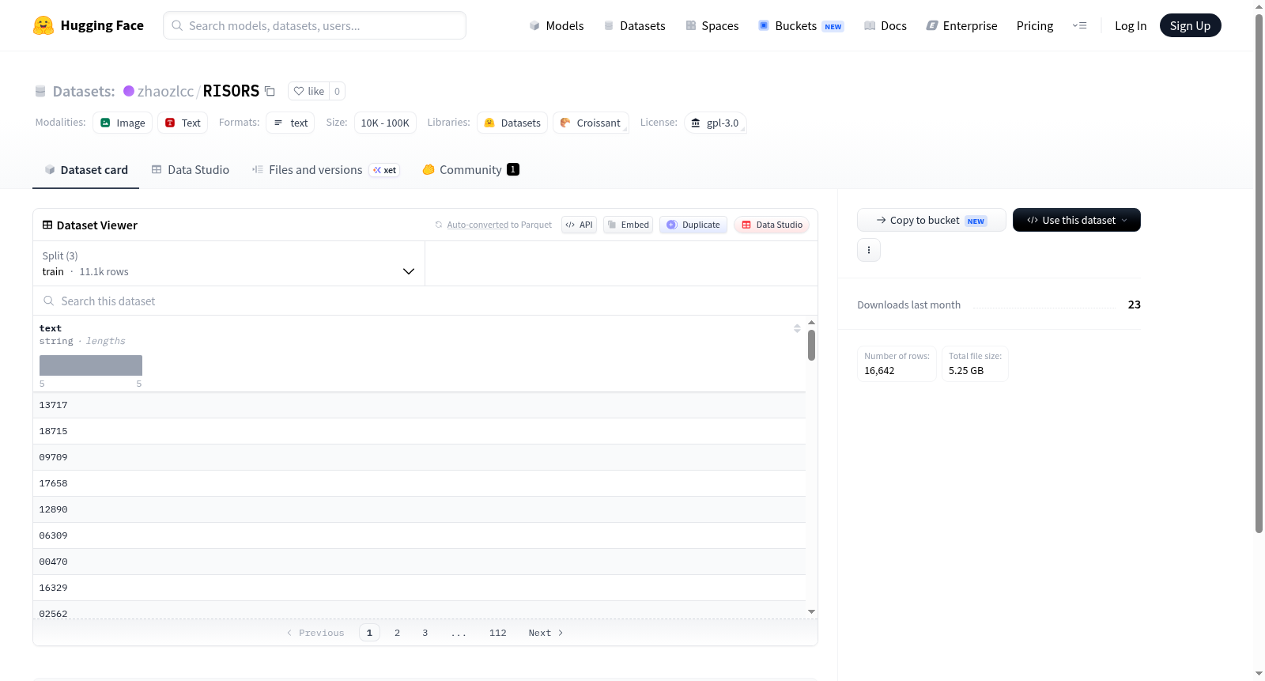Click the Previous page button
The height and width of the screenshot is (681, 1265).
(315, 633)
